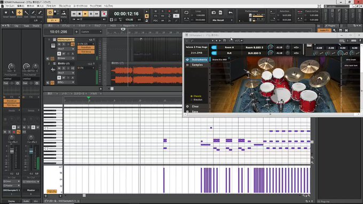363x204 pixels.
Task: Start playback with Play button
Action: click(85, 14)
